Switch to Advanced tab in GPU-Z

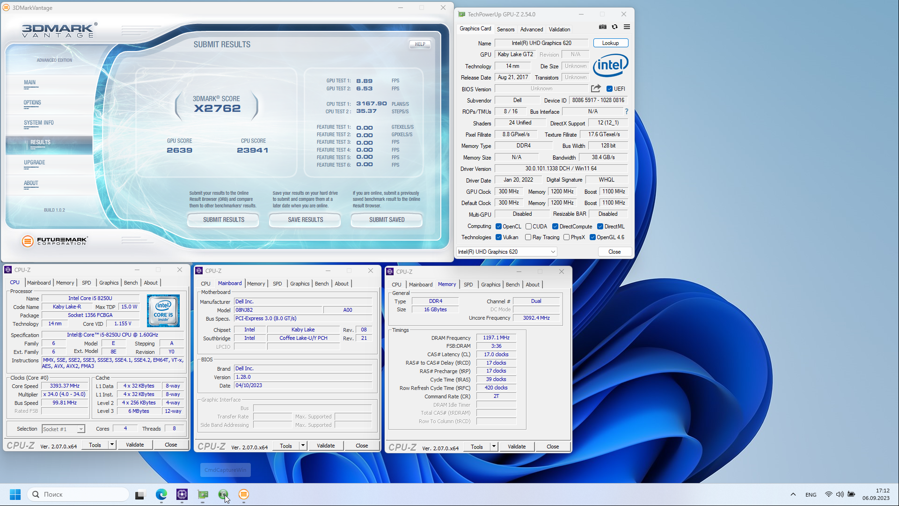click(532, 29)
